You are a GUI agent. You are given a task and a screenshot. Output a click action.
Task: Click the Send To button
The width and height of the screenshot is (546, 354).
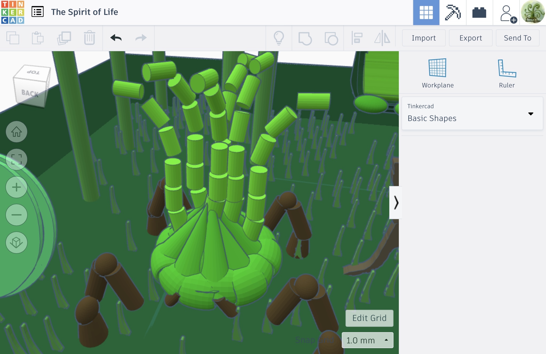coord(517,38)
